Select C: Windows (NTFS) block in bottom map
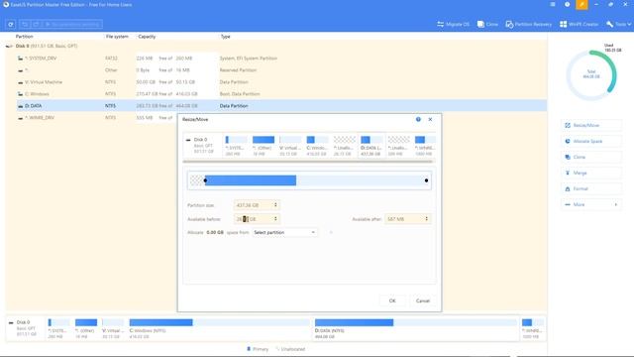Image resolution: width=634 pixels, height=357 pixels. coord(220,328)
